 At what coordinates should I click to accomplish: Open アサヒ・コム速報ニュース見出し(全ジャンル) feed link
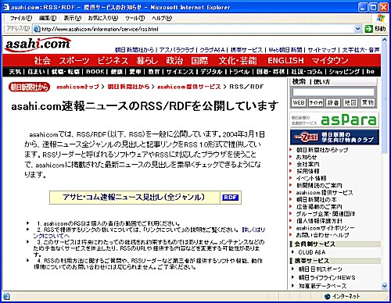(x=134, y=197)
